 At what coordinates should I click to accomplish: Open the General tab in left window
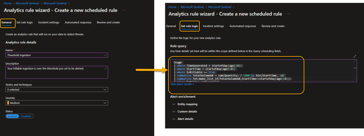point(6,22)
